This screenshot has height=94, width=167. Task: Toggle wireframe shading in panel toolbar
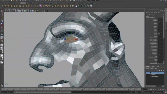28,11
